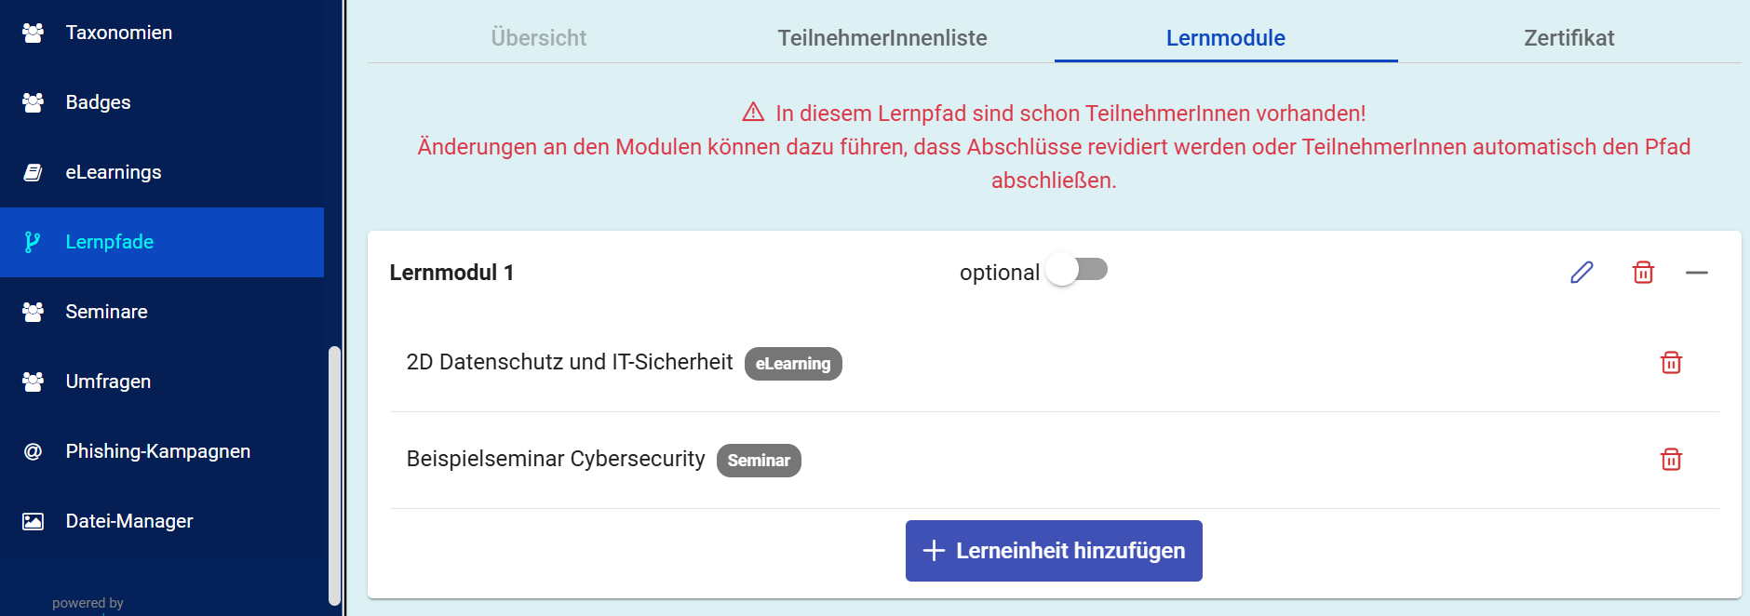This screenshot has height=616, width=1750.
Task: Click the Lernmodule tab
Action: tap(1225, 38)
